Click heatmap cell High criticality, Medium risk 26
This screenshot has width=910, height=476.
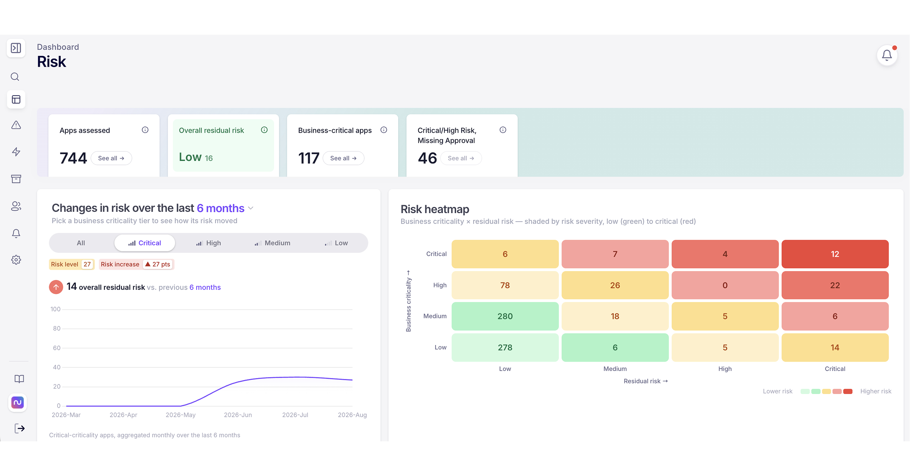(615, 285)
